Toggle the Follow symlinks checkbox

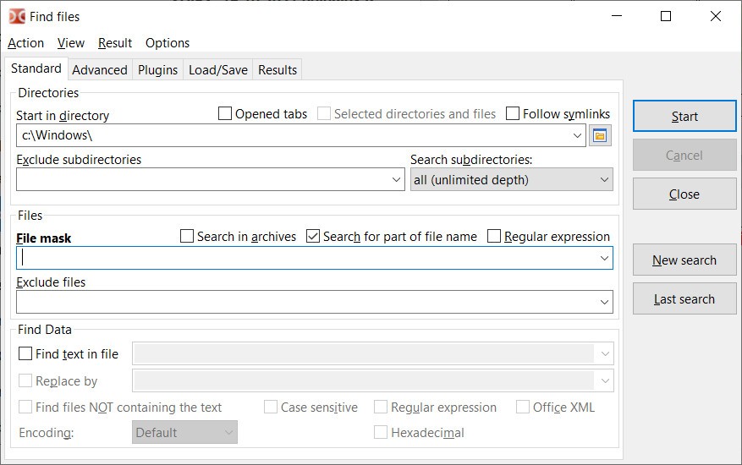[513, 113]
